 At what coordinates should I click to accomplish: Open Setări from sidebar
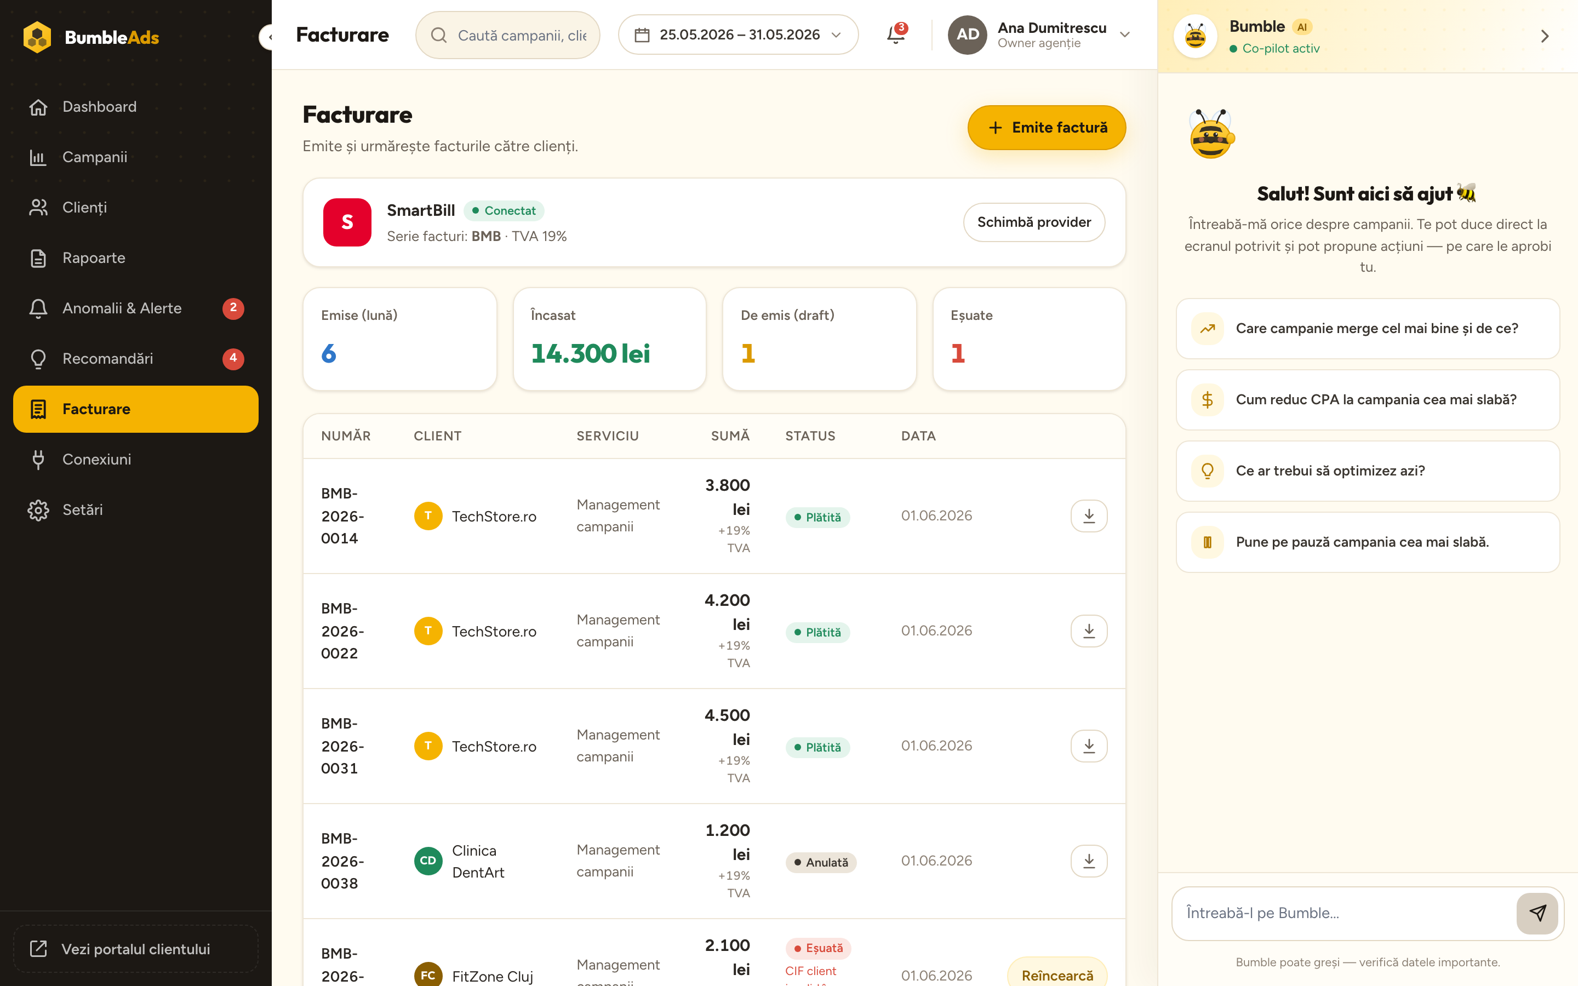pyautogui.click(x=136, y=510)
